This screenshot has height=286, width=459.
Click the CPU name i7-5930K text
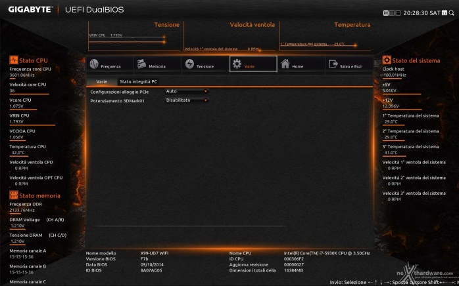click(x=327, y=253)
